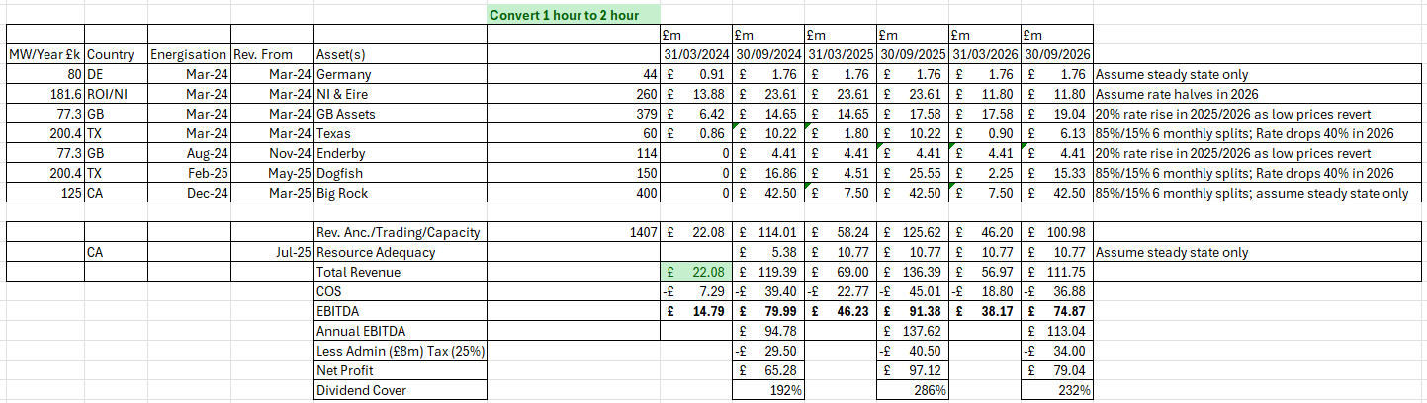Select the 'COS' label cell
The width and height of the screenshot is (1427, 403).
[400, 291]
